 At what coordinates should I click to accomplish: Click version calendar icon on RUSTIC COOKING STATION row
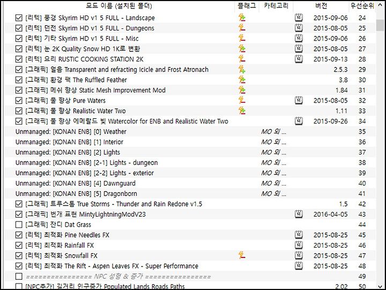tap(299, 59)
